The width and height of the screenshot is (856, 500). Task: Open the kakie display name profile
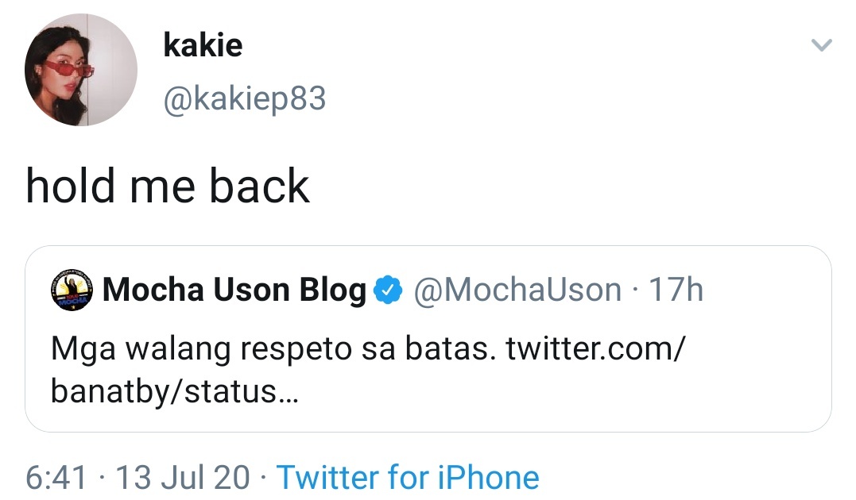pyautogui.click(x=203, y=45)
